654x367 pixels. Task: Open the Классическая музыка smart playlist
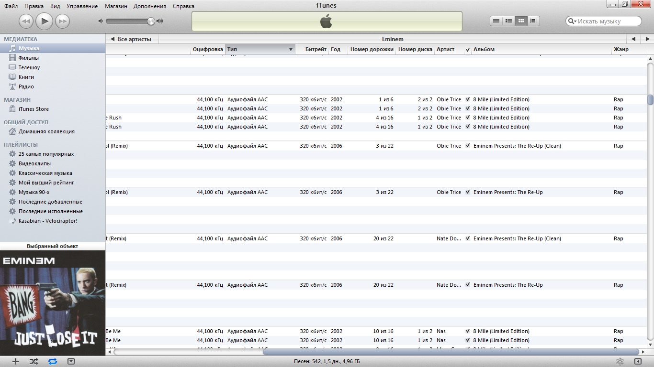coord(53,173)
